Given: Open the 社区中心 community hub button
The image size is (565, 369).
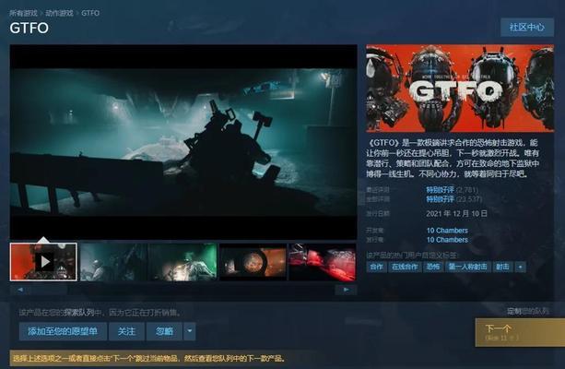Looking at the screenshot, I should (527, 27).
